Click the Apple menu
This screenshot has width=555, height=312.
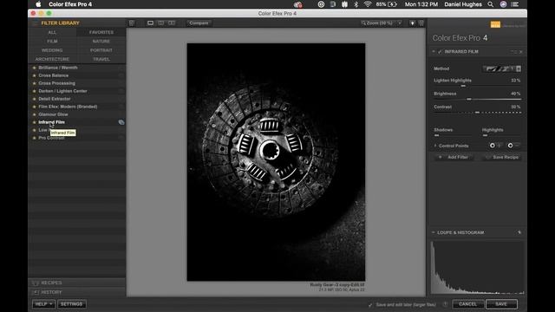pos(38,4)
